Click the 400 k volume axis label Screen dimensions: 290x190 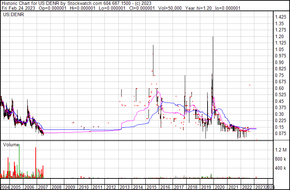(x=280, y=168)
